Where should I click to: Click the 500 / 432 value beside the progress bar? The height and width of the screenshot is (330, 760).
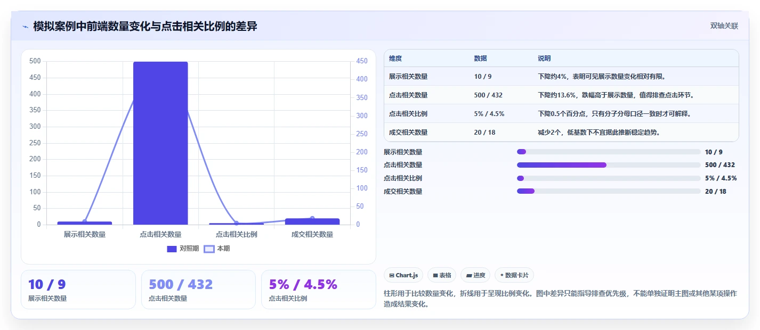tap(720, 165)
